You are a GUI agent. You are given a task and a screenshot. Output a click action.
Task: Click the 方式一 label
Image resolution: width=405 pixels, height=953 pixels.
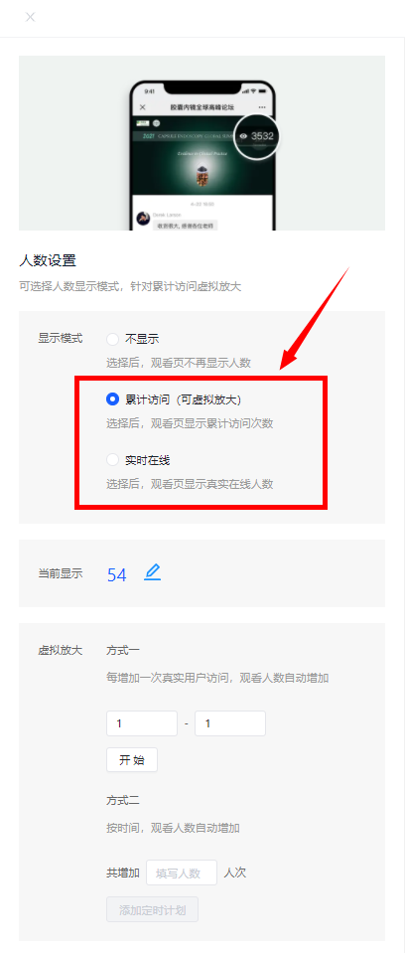point(123,650)
